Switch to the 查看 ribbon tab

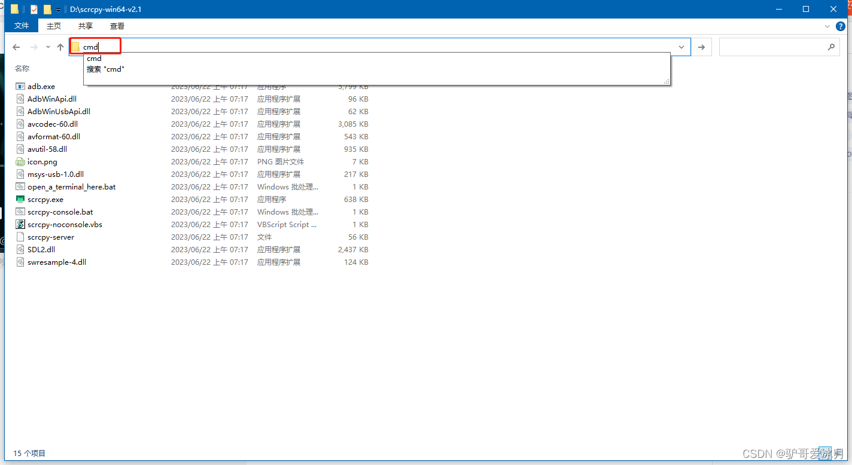click(x=117, y=26)
